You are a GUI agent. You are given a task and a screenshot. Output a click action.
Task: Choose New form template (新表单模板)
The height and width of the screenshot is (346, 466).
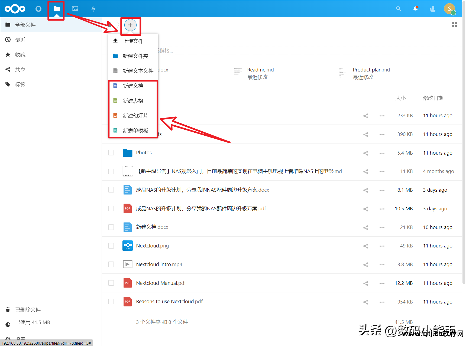[x=133, y=130]
